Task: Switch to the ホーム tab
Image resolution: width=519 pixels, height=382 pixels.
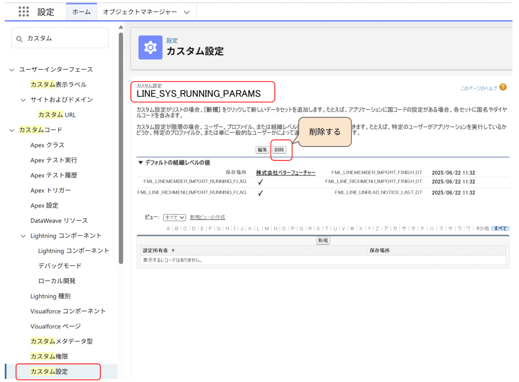Action: (x=81, y=12)
